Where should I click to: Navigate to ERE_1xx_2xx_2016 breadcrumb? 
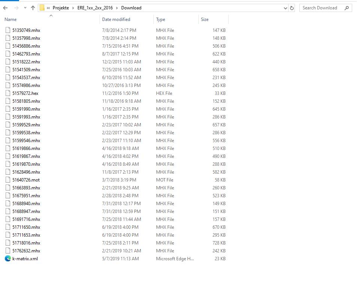[x=95, y=8]
